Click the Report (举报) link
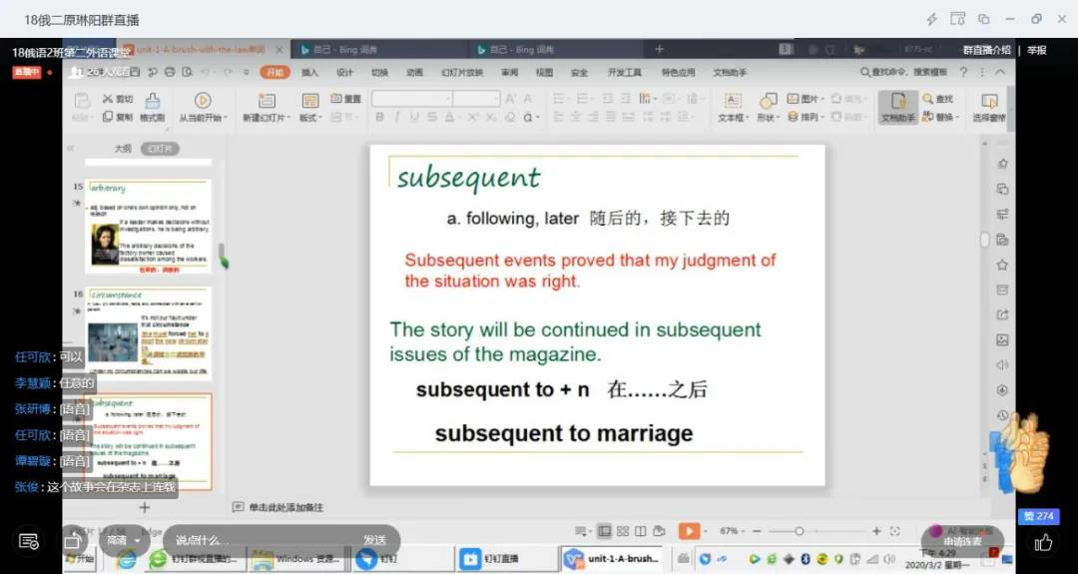This screenshot has width=1078, height=574. (1037, 50)
